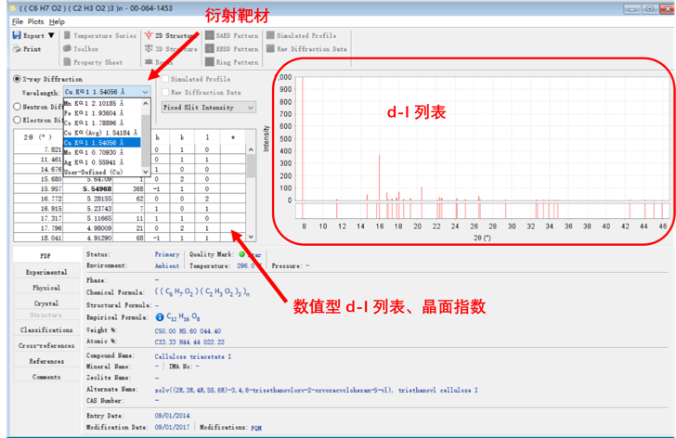The height and width of the screenshot is (438, 676).
Task: Expand the Wavelength dropdown
Action: (x=146, y=93)
